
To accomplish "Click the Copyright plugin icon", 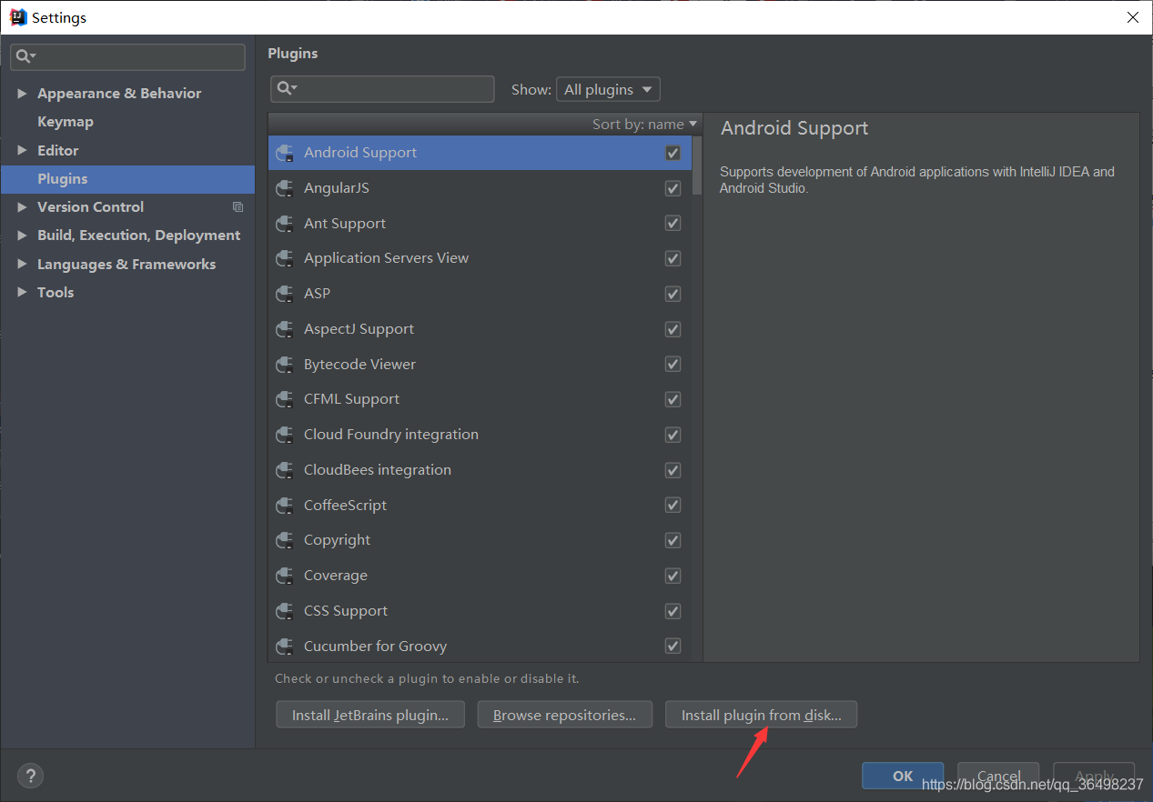I will click(x=285, y=540).
